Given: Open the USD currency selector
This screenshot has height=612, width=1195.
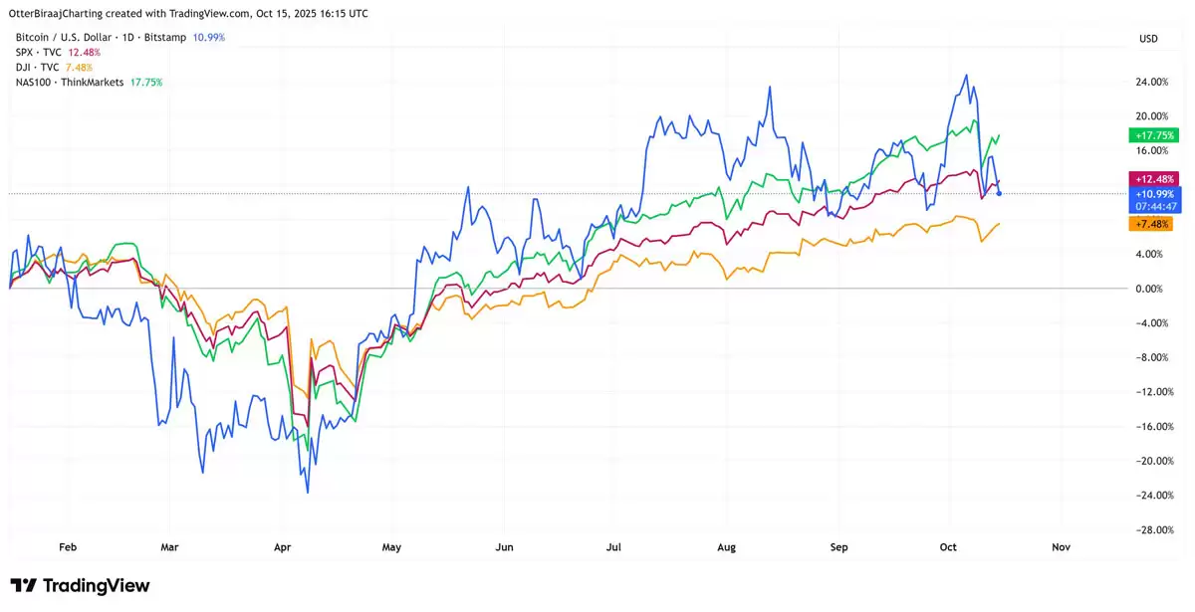Looking at the screenshot, I should (1147, 39).
